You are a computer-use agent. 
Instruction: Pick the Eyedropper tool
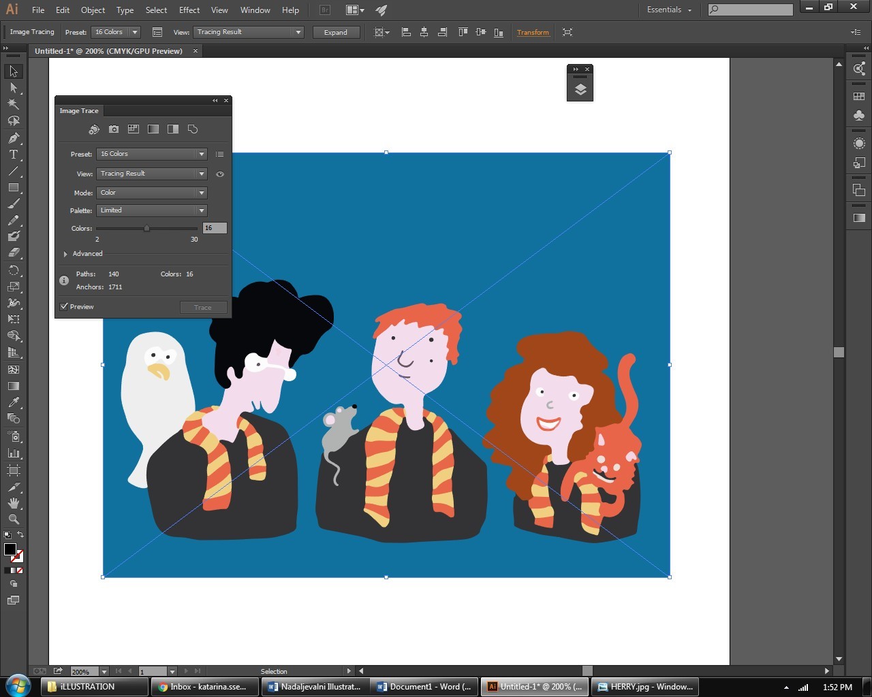14,402
